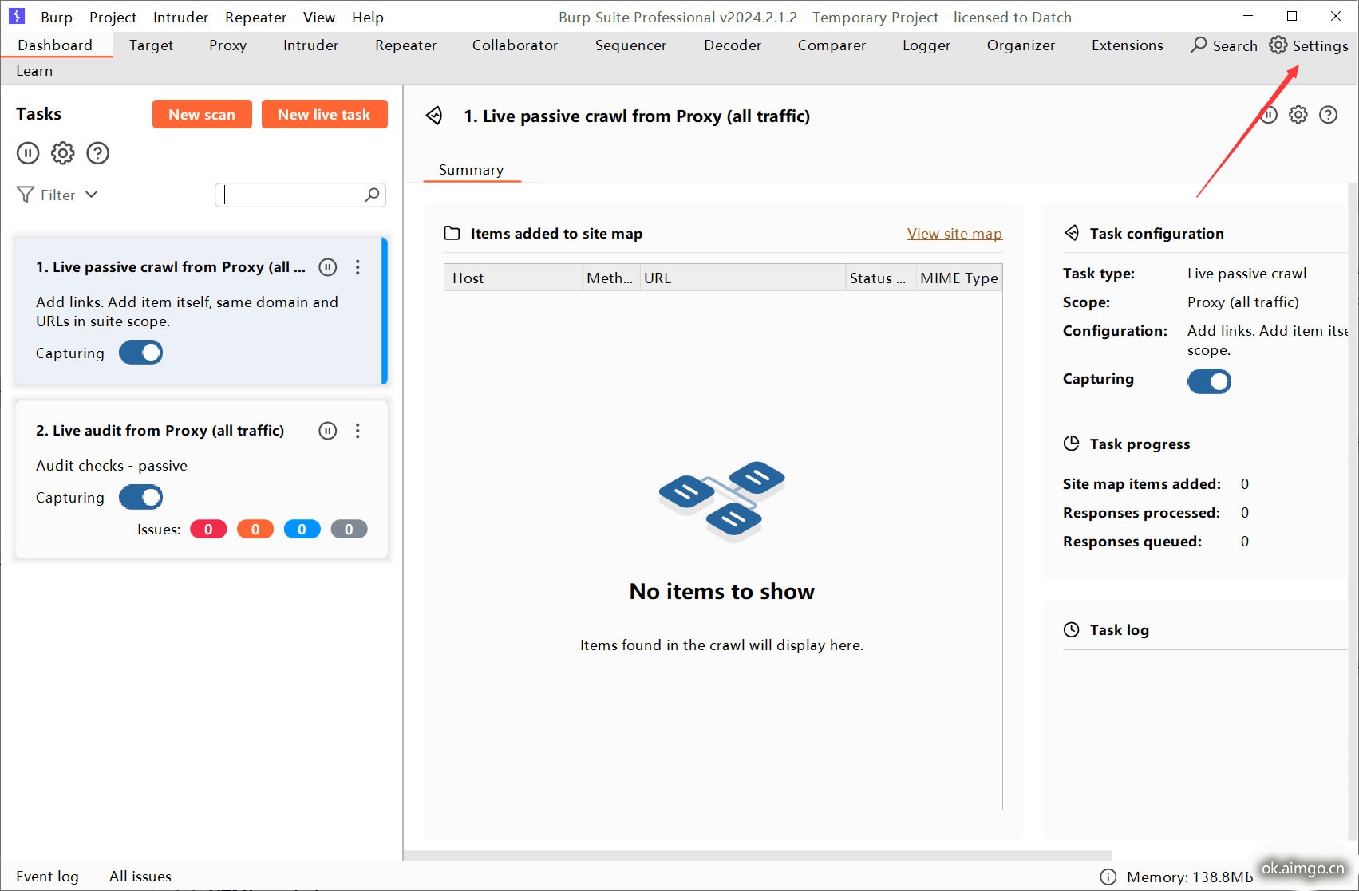Open the Learn tab
The width and height of the screenshot is (1359, 891).
pos(34,71)
